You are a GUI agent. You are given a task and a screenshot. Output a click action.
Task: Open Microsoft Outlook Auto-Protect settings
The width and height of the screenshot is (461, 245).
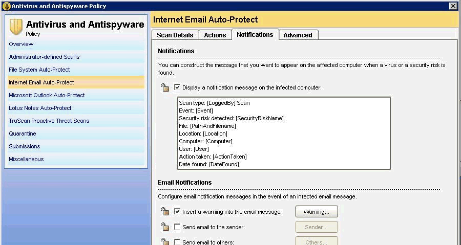76,95
